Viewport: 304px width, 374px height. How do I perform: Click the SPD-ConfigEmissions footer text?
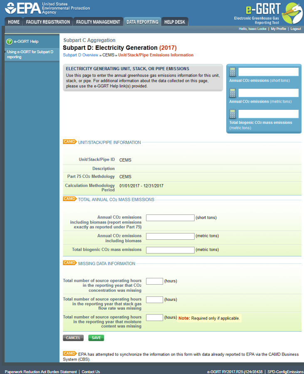pyautogui.click(x=285, y=372)
